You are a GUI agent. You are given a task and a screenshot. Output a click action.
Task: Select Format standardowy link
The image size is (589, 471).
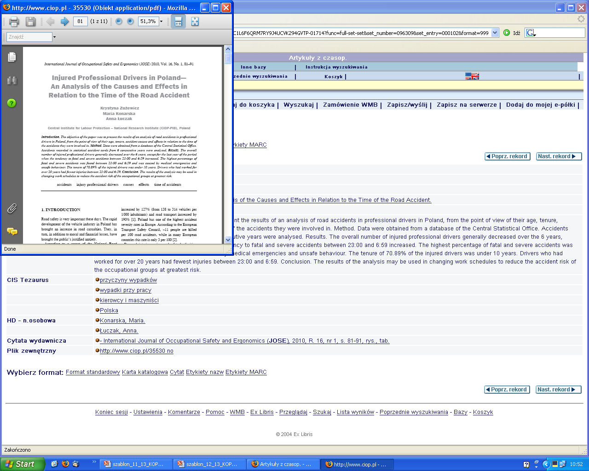tap(93, 372)
